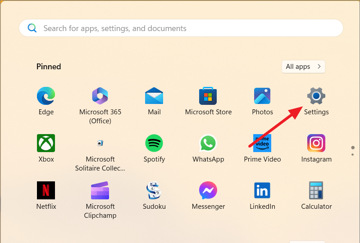
Task: Launch Microsoft 365 (Office) app
Action: tap(100, 96)
